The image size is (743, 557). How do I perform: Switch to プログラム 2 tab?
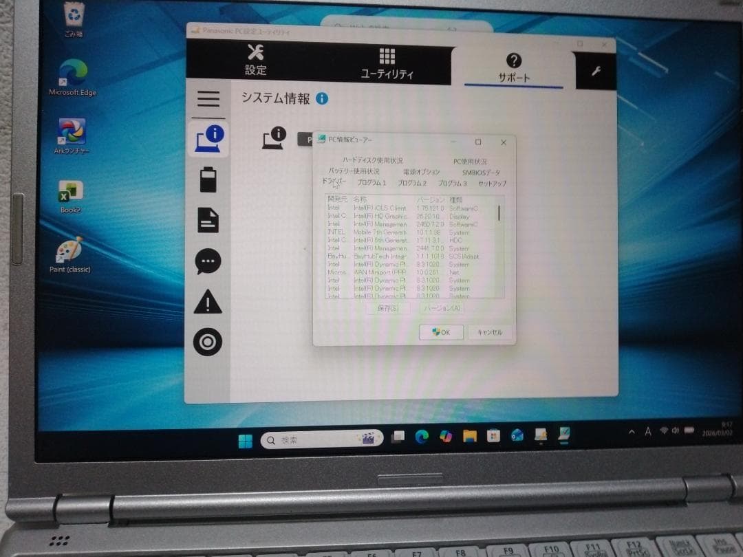pos(412,183)
